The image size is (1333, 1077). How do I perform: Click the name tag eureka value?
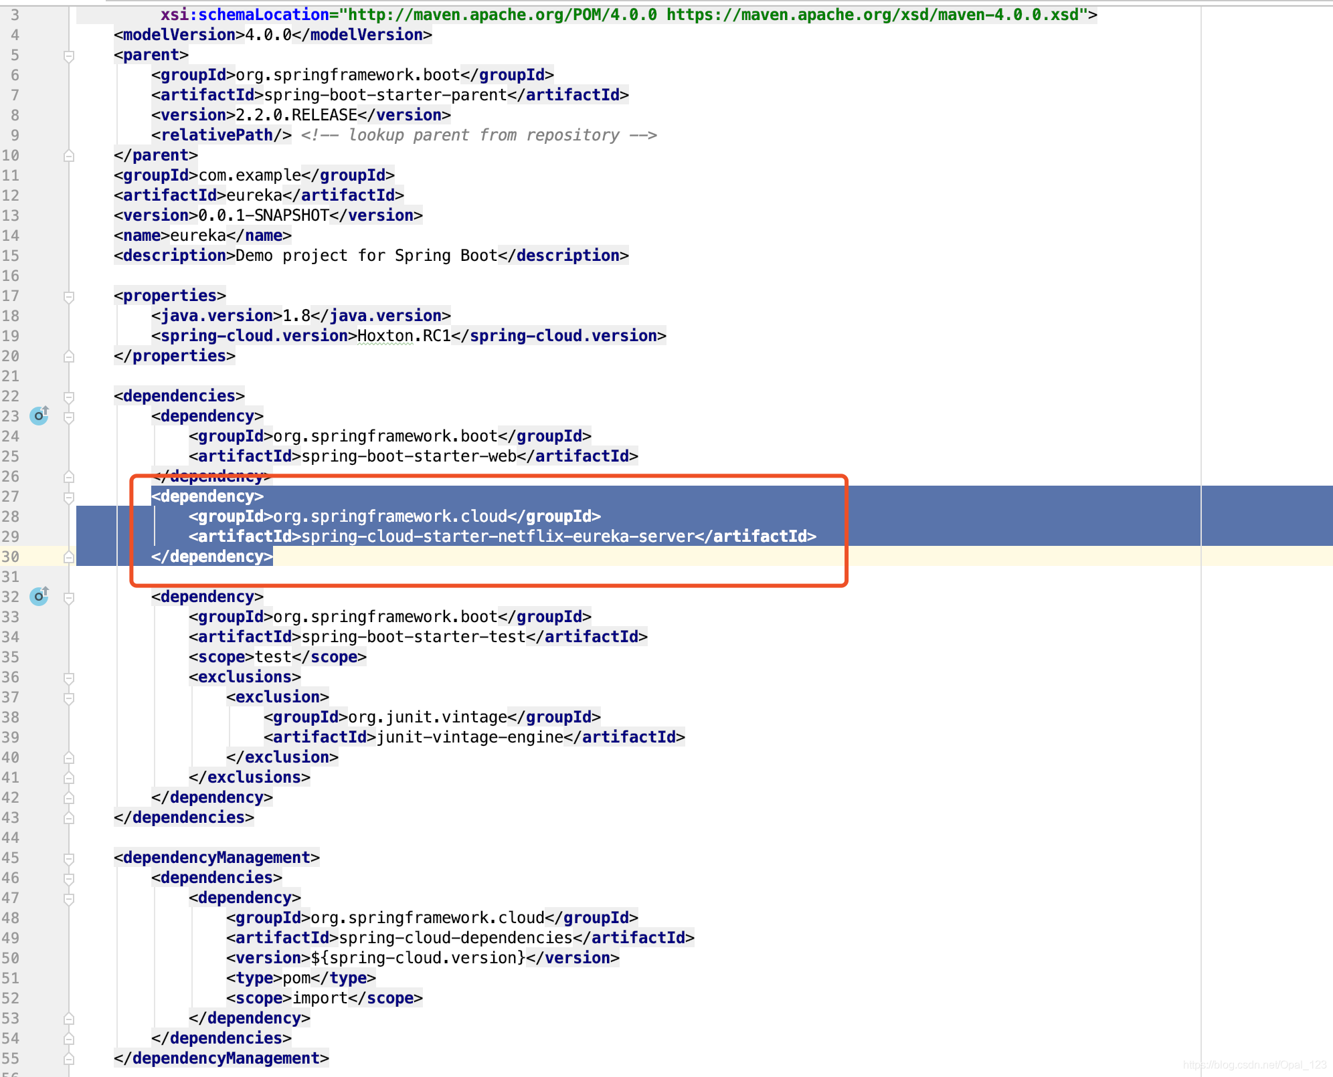coord(198,235)
